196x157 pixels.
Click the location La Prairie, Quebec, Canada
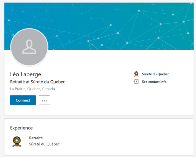click(x=32, y=89)
